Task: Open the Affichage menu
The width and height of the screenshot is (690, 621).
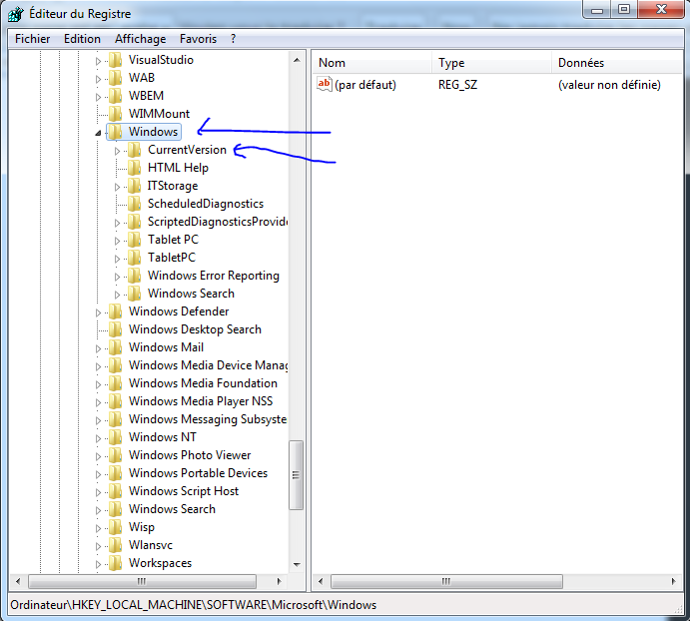Action: click(141, 39)
